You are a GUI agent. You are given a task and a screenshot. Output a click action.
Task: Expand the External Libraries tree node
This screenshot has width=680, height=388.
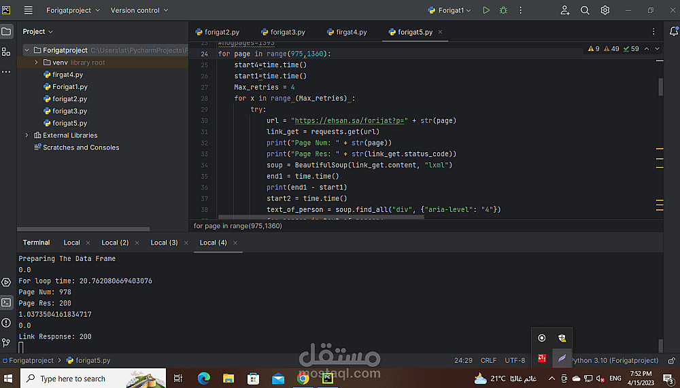pyautogui.click(x=27, y=135)
